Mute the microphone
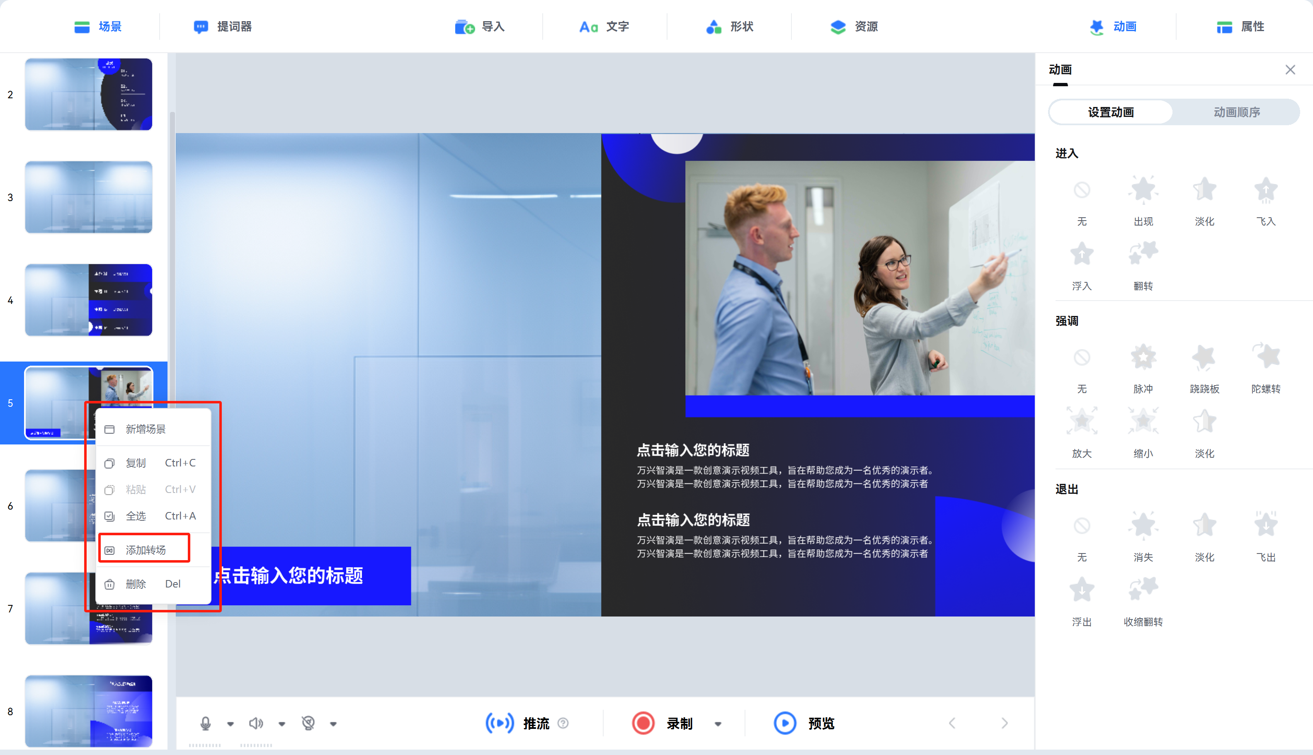The width and height of the screenshot is (1313, 755). click(x=206, y=723)
